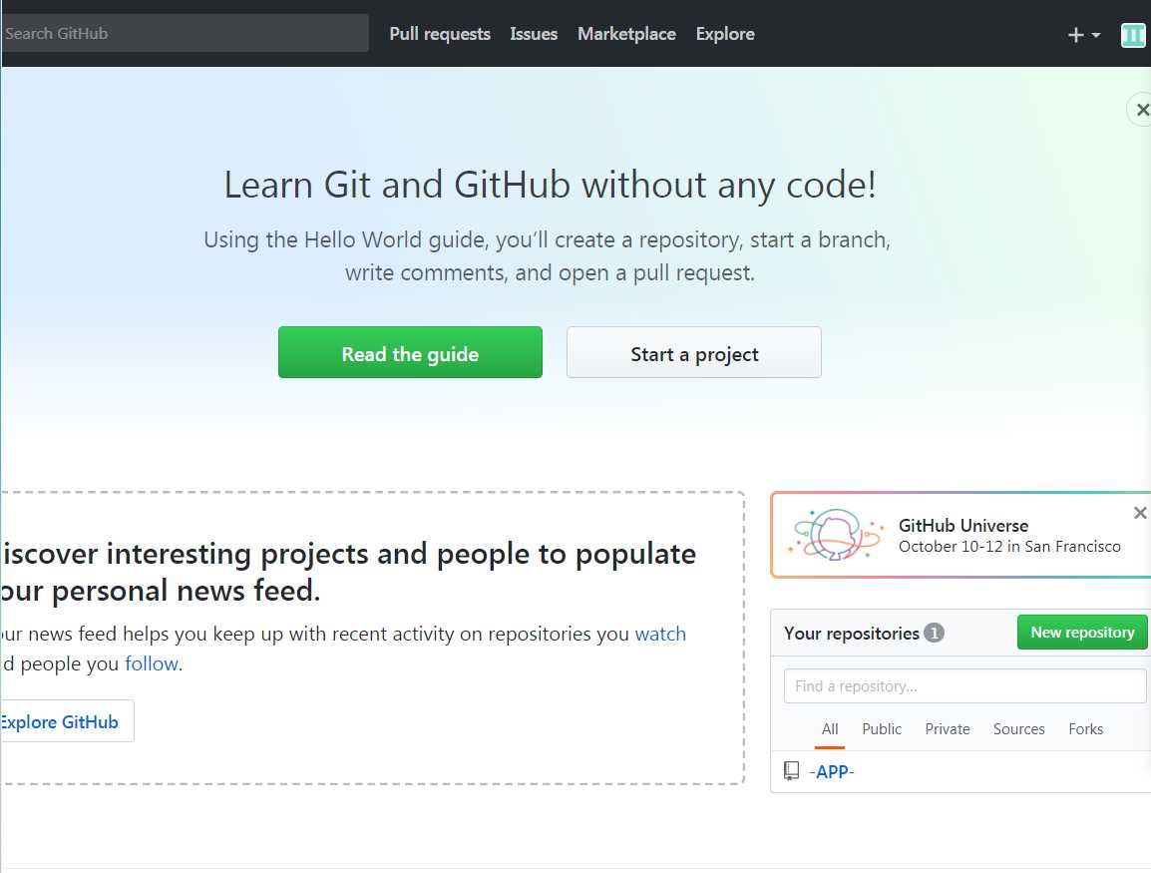Click the repository book icon beside -APP-
Viewport: 1151px width, 873px height.
[791, 770]
